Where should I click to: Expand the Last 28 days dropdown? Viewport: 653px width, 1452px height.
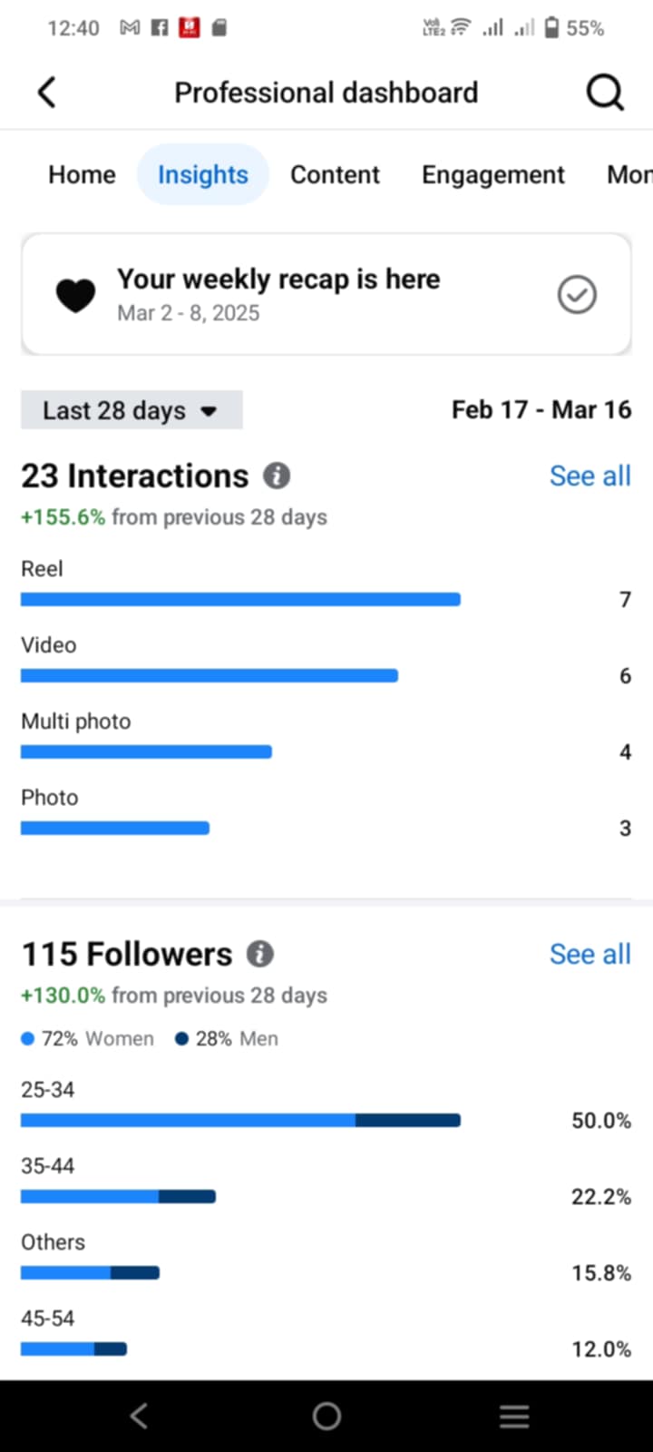(x=132, y=410)
